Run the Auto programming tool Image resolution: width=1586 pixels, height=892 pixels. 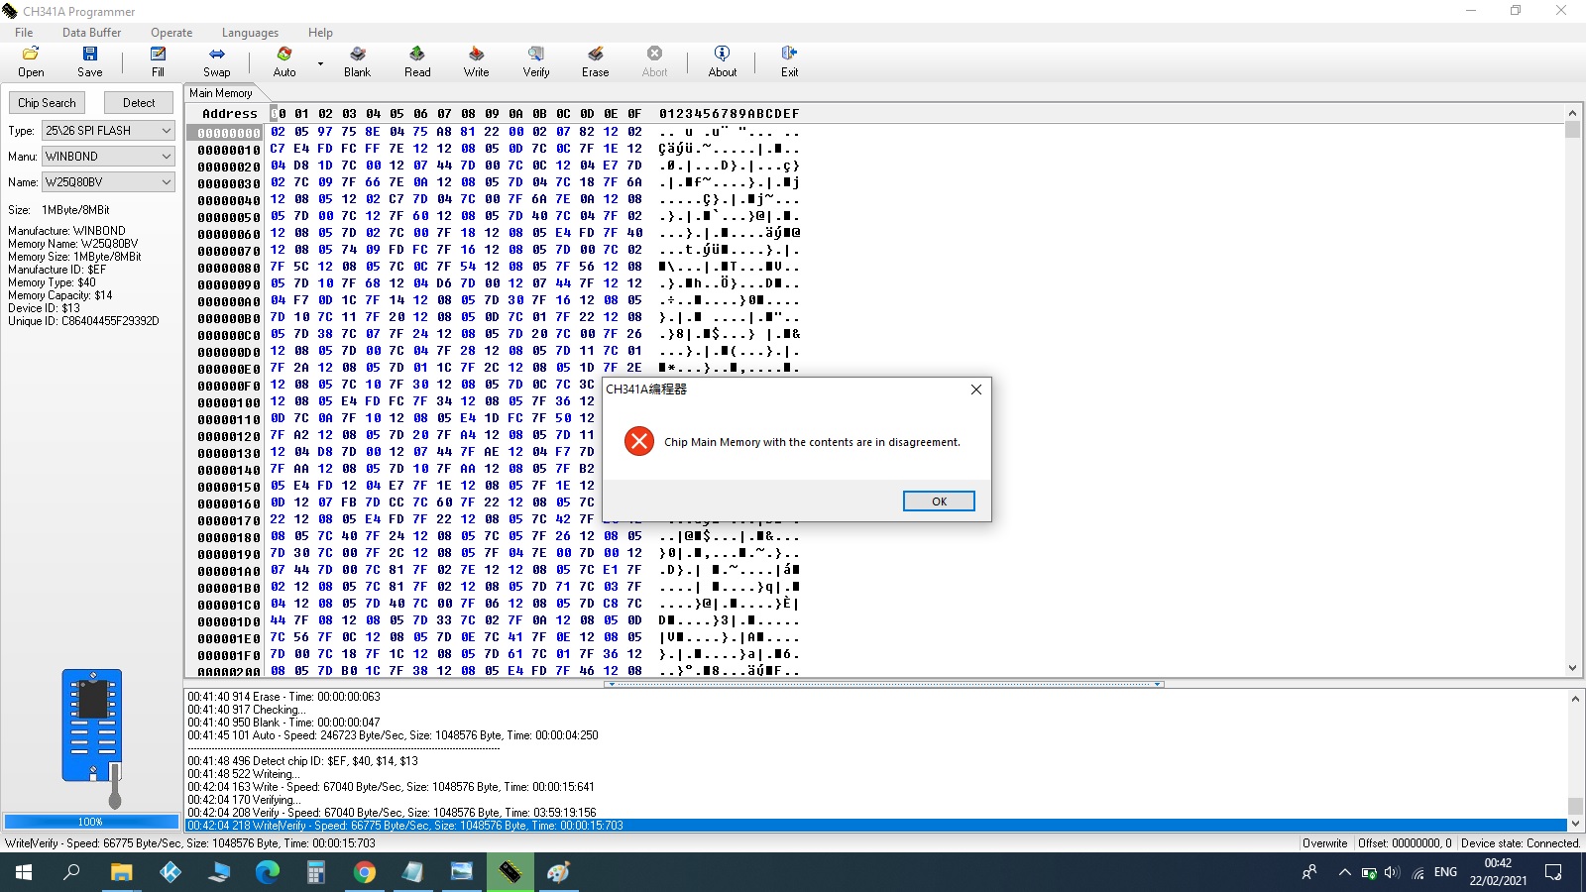click(284, 60)
